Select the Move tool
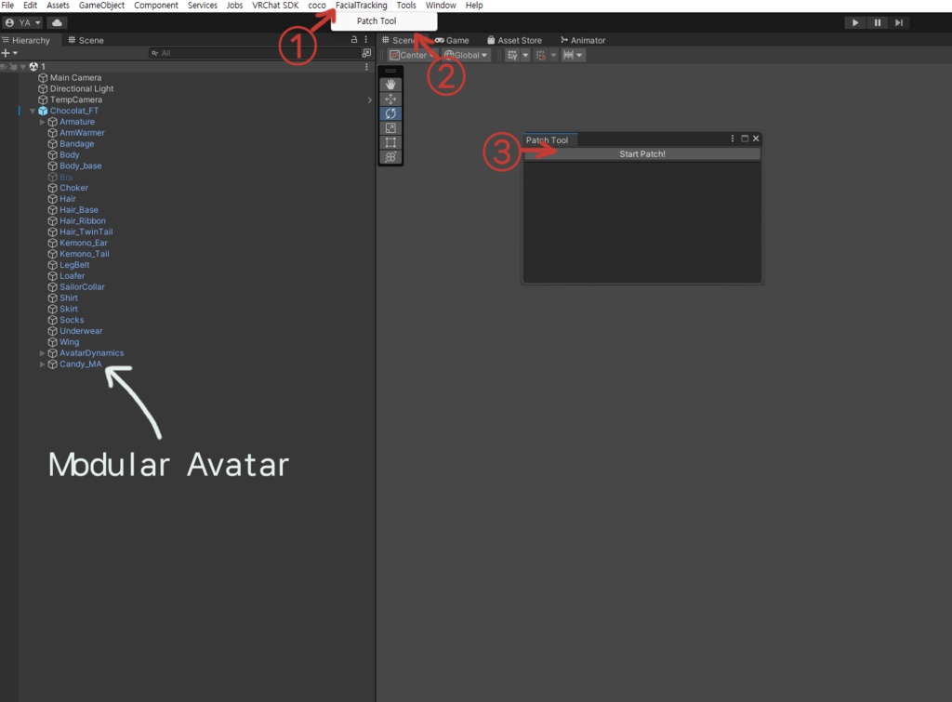The image size is (952, 702). pos(390,99)
